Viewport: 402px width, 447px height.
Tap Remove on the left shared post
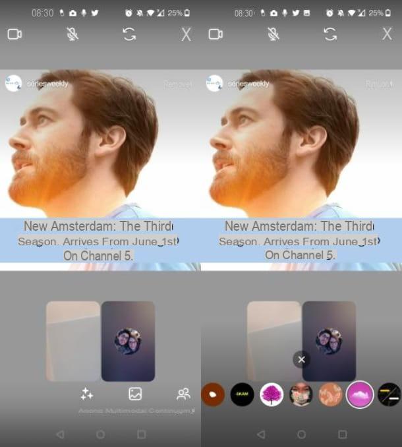tap(178, 84)
